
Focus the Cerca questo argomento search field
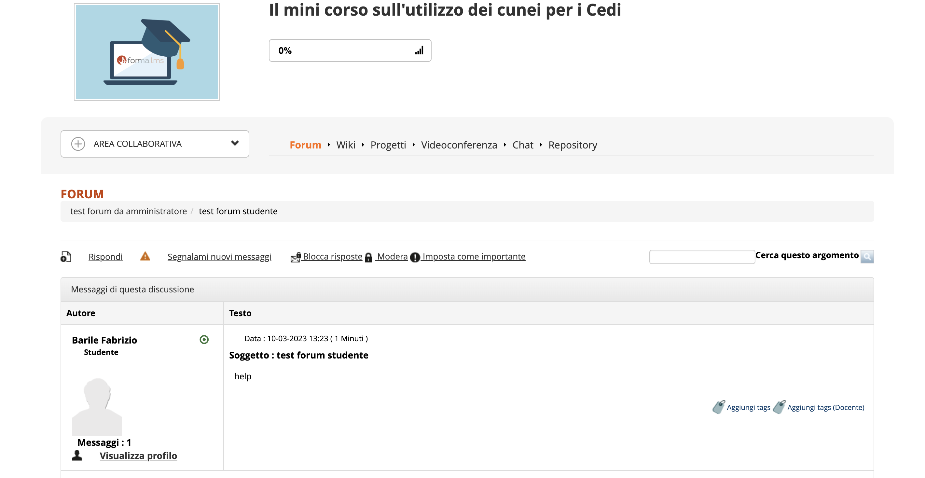pyautogui.click(x=702, y=257)
